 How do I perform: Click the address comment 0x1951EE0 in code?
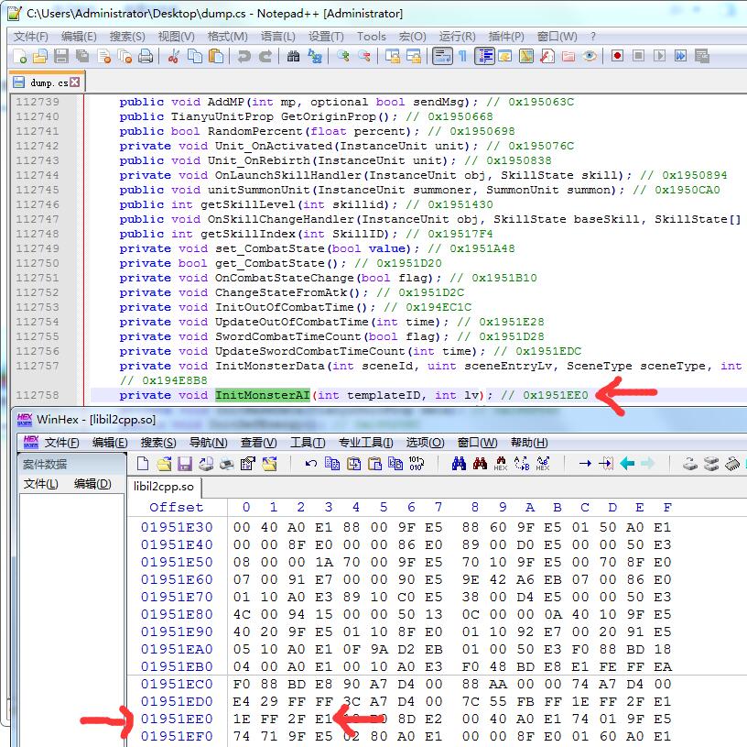(556, 395)
